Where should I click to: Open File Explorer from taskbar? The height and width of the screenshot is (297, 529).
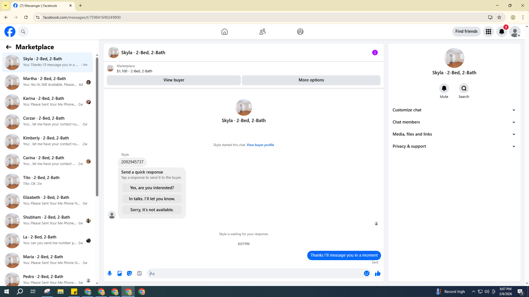pyautogui.click(x=60, y=291)
